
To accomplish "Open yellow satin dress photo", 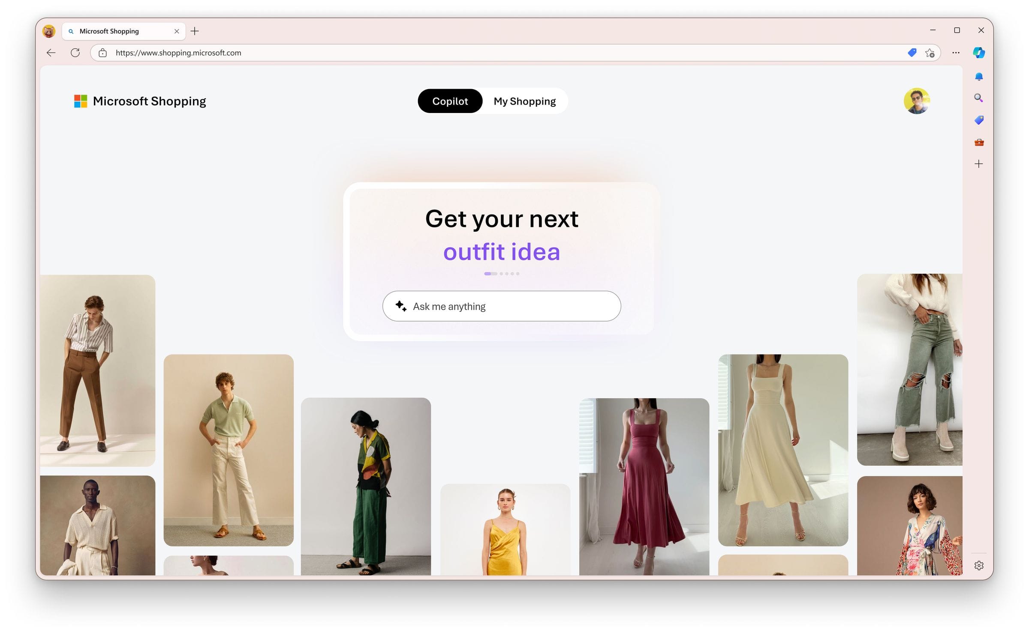I will [505, 529].
